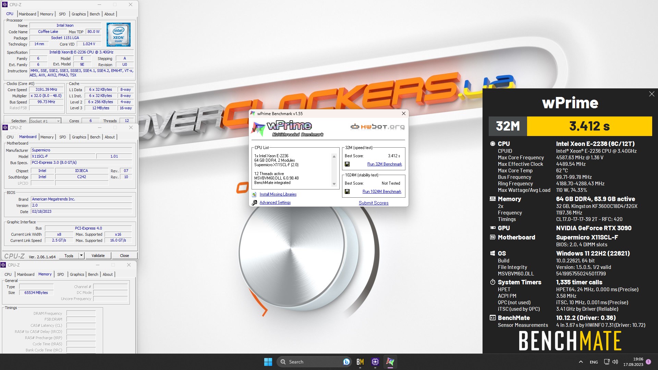The width and height of the screenshot is (658, 370).
Task: Click the CPU-Z title icon of top window
Action: pyautogui.click(x=5, y=4)
